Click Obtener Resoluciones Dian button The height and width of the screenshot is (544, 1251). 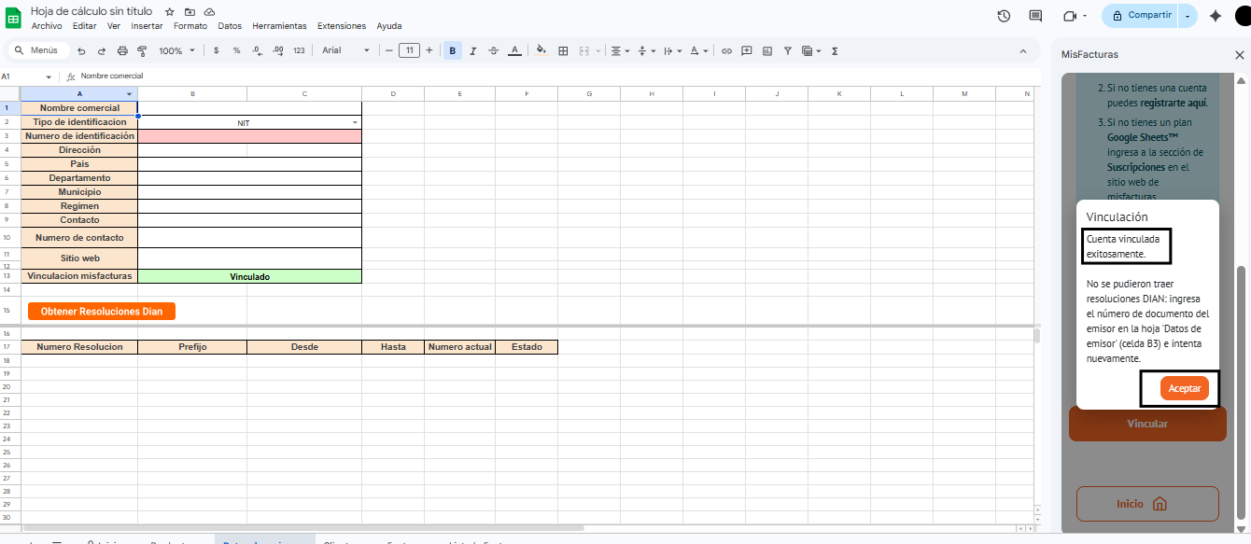[x=102, y=312]
